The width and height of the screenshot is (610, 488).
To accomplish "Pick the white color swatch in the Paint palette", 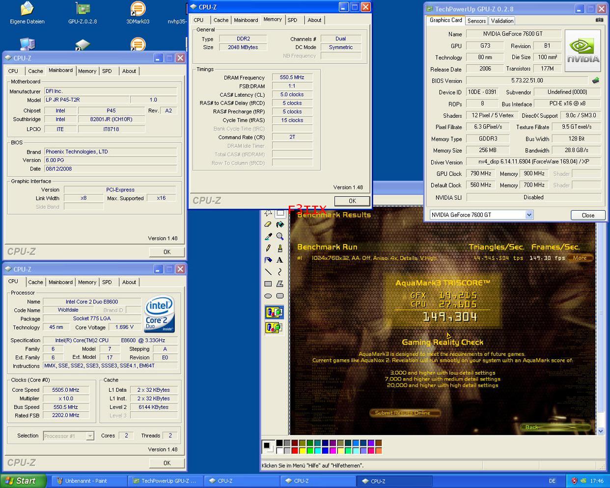I will pyautogui.click(x=279, y=450).
